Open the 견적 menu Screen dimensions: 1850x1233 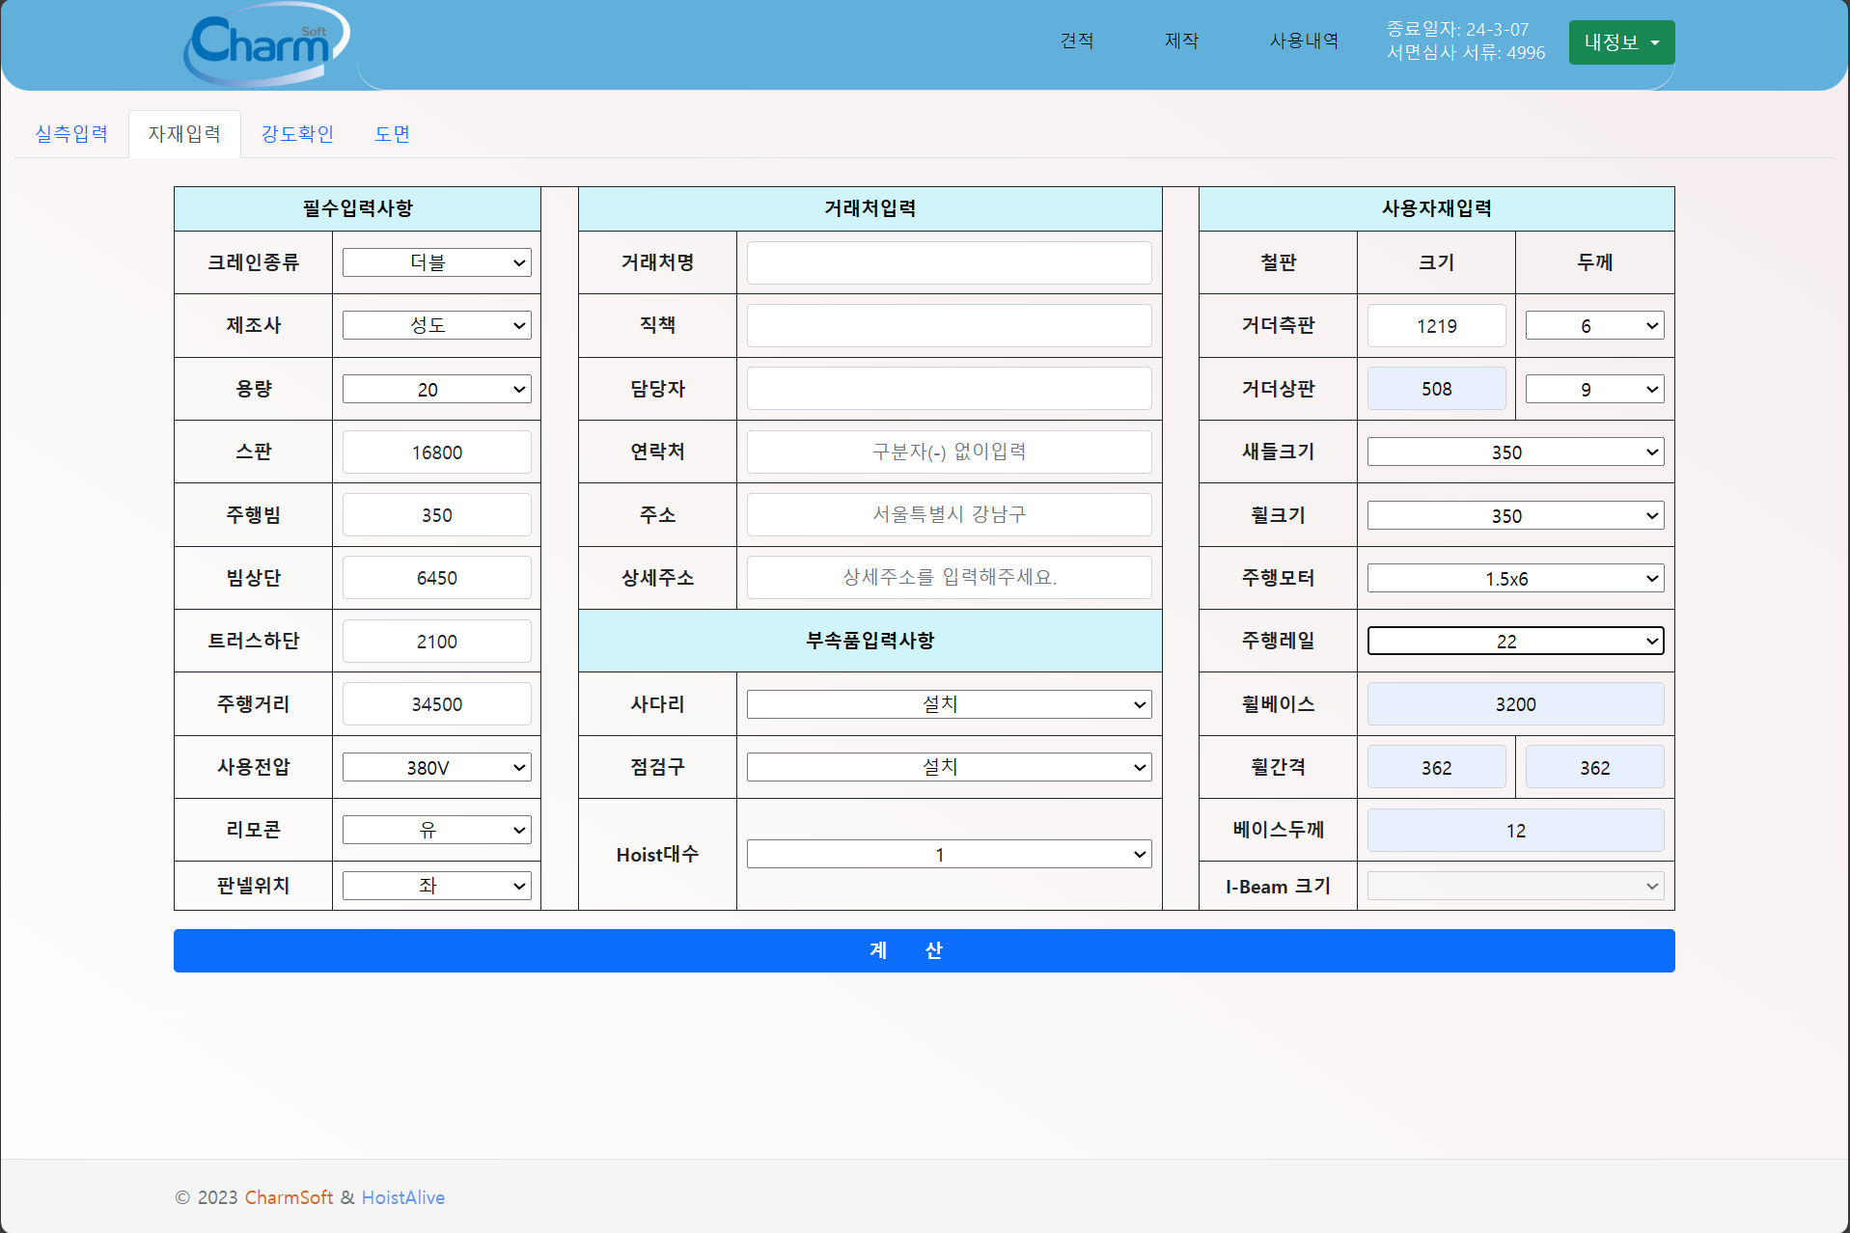pos(1076,41)
